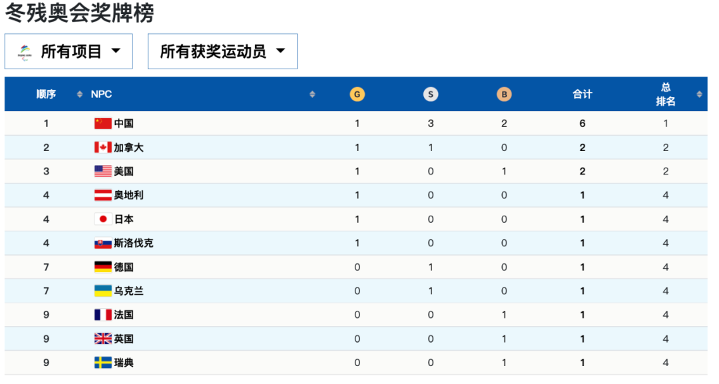
Task: Click the Japan flag icon
Action: (x=103, y=219)
